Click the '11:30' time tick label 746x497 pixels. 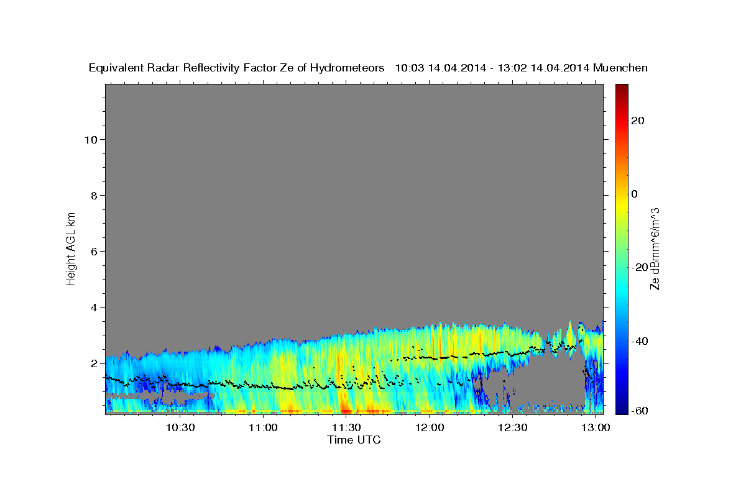pyautogui.click(x=346, y=427)
